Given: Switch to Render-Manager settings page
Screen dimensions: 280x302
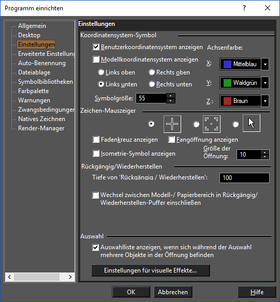Looking at the screenshot, I should click(x=41, y=128).
